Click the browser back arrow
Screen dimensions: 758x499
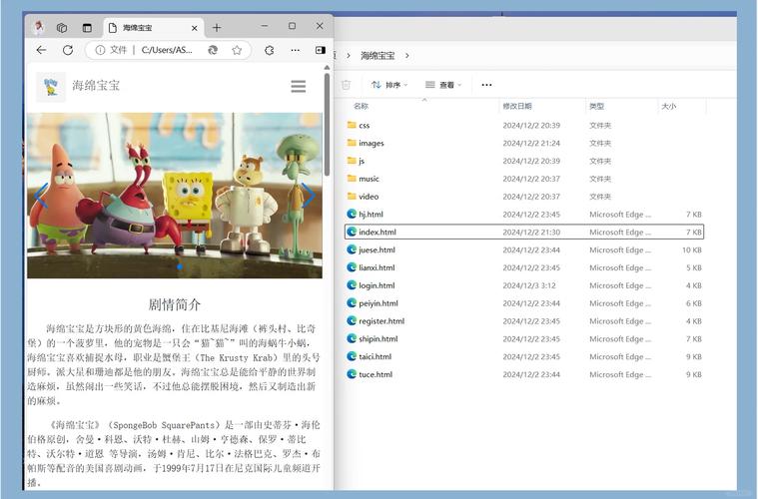pos(42,50)
